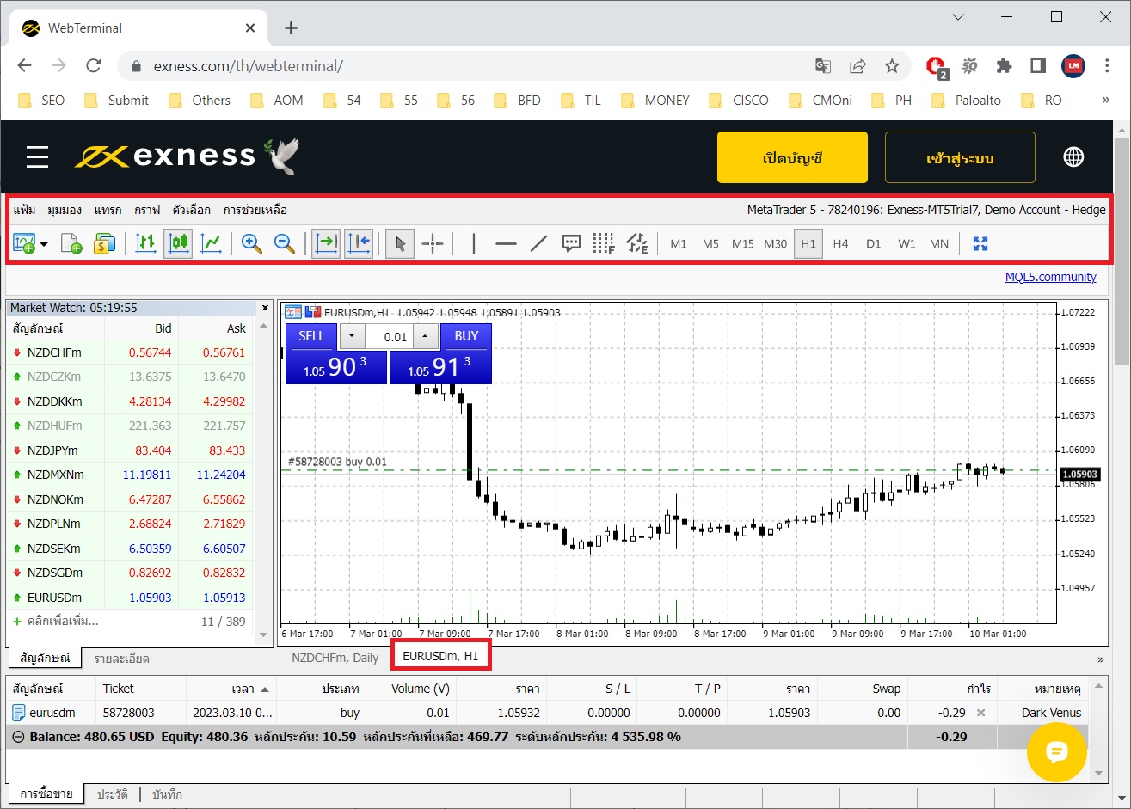
Task: Select the vertical line drawing tool
Action: click(474, 244)
